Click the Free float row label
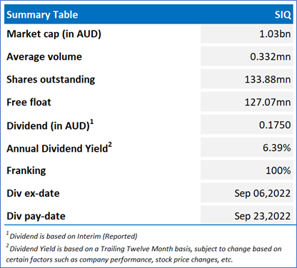The image size is (297, 268). tap(29, 103)
